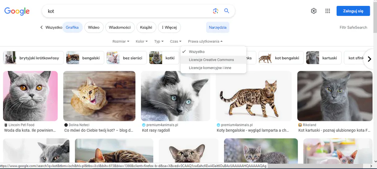This screenshot has width=377, height=169.
Task: Choose Licencje komercyjne i inne option
Action: tap(210, 68)
